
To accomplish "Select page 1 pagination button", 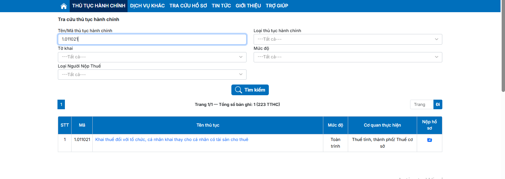I will (x=61, y=105).
